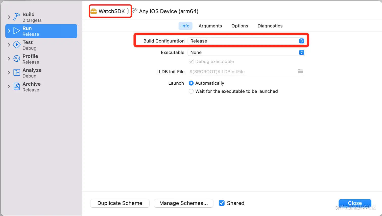Click the Test action icon
This screenshot has width=382, height=216.
click(17, 45)
